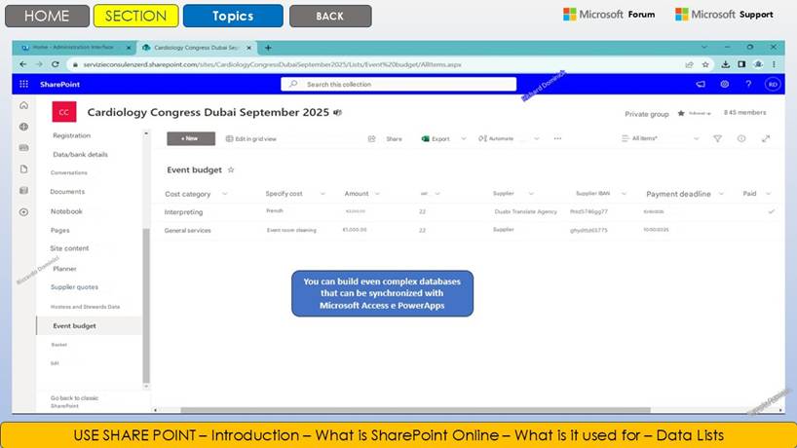The width and height of the screenshot is (797, 448).
Task: Click the CC site logo tile
Action: pos(64,112)
